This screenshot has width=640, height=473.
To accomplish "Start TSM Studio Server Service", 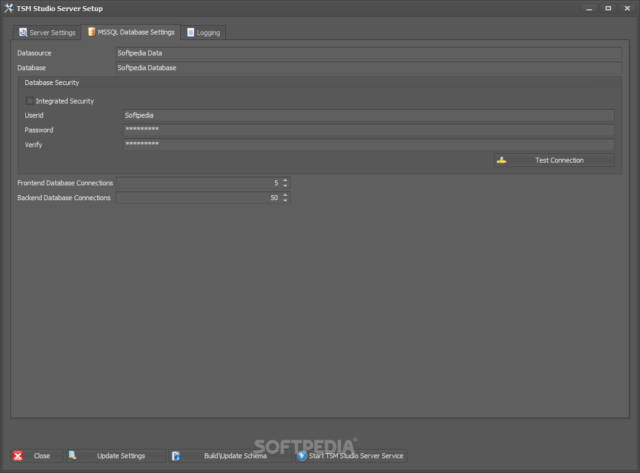I will (351, 456).
